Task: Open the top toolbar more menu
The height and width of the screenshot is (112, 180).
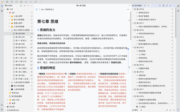Action: pyautogui.click(x=31, y=2)
